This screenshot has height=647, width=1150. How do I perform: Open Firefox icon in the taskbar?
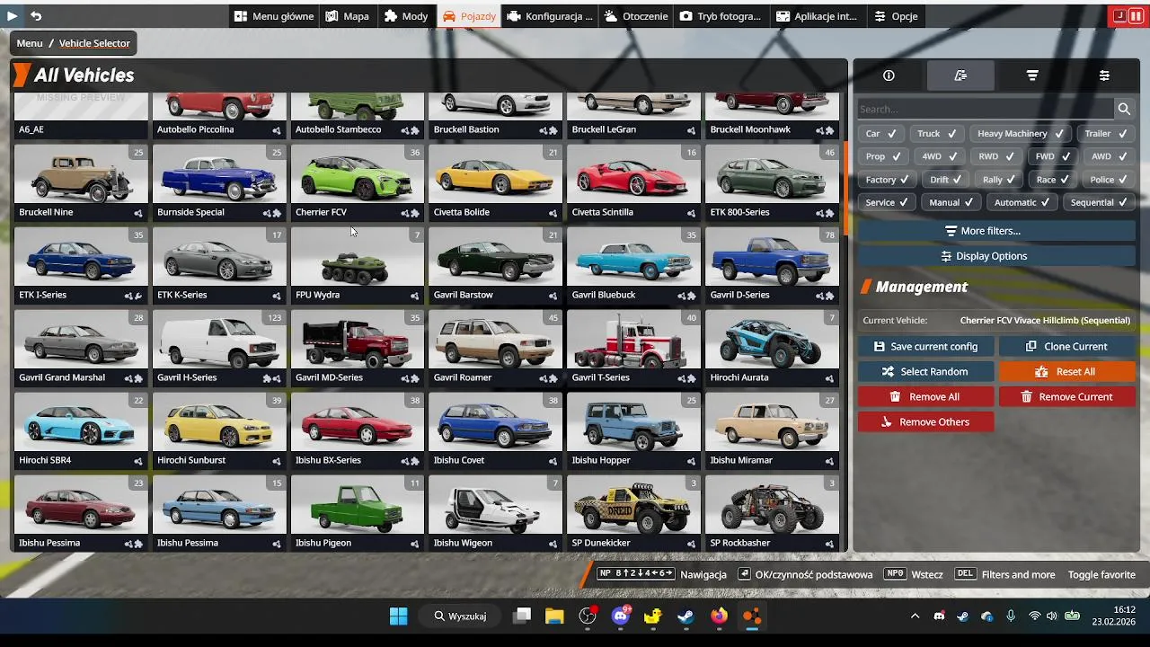coord(719,616)
